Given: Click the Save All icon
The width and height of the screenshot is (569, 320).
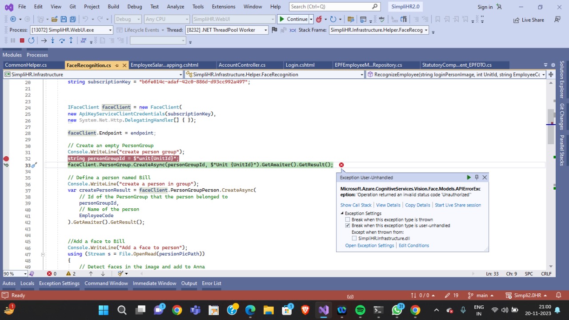Looking at the screenshot, I should (x=72, y=19).
